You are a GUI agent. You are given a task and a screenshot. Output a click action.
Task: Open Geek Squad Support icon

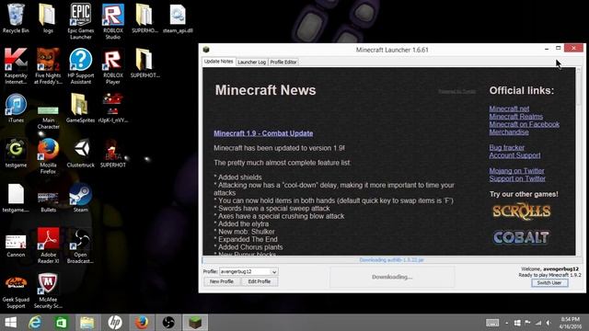[x=16, y=292]
